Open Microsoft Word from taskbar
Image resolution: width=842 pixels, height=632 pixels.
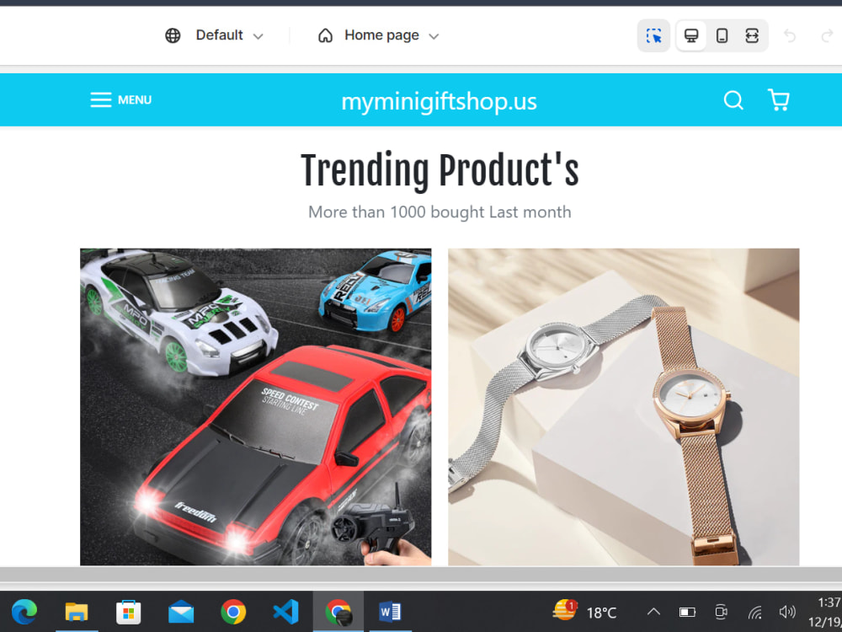[x=390, y=612]
